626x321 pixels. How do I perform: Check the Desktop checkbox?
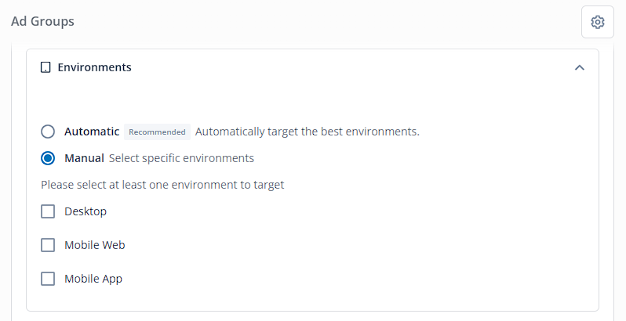pos(48,211)
